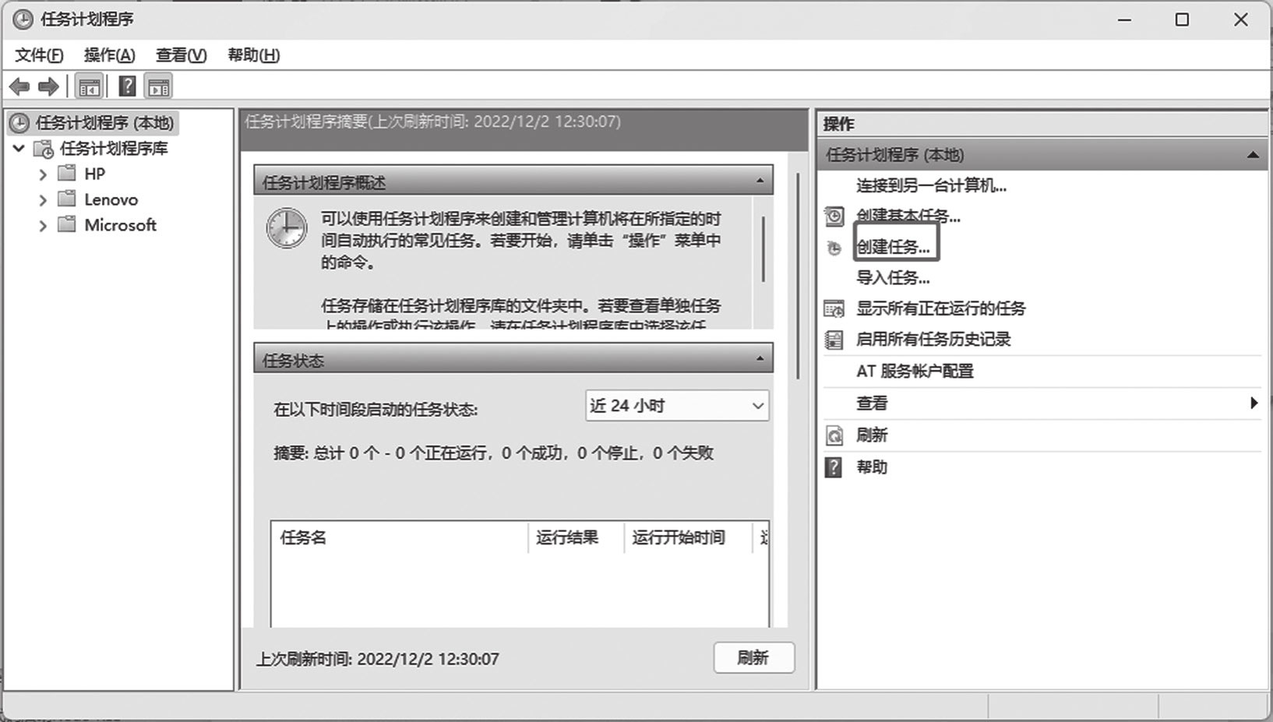Open the 查看(V) menu

click(181, 55)
